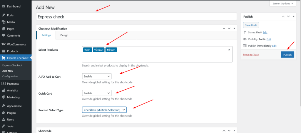Open Media via its sidebar icon
The width and height of the screenshot is (301, 133).
(x=3, y=22)
